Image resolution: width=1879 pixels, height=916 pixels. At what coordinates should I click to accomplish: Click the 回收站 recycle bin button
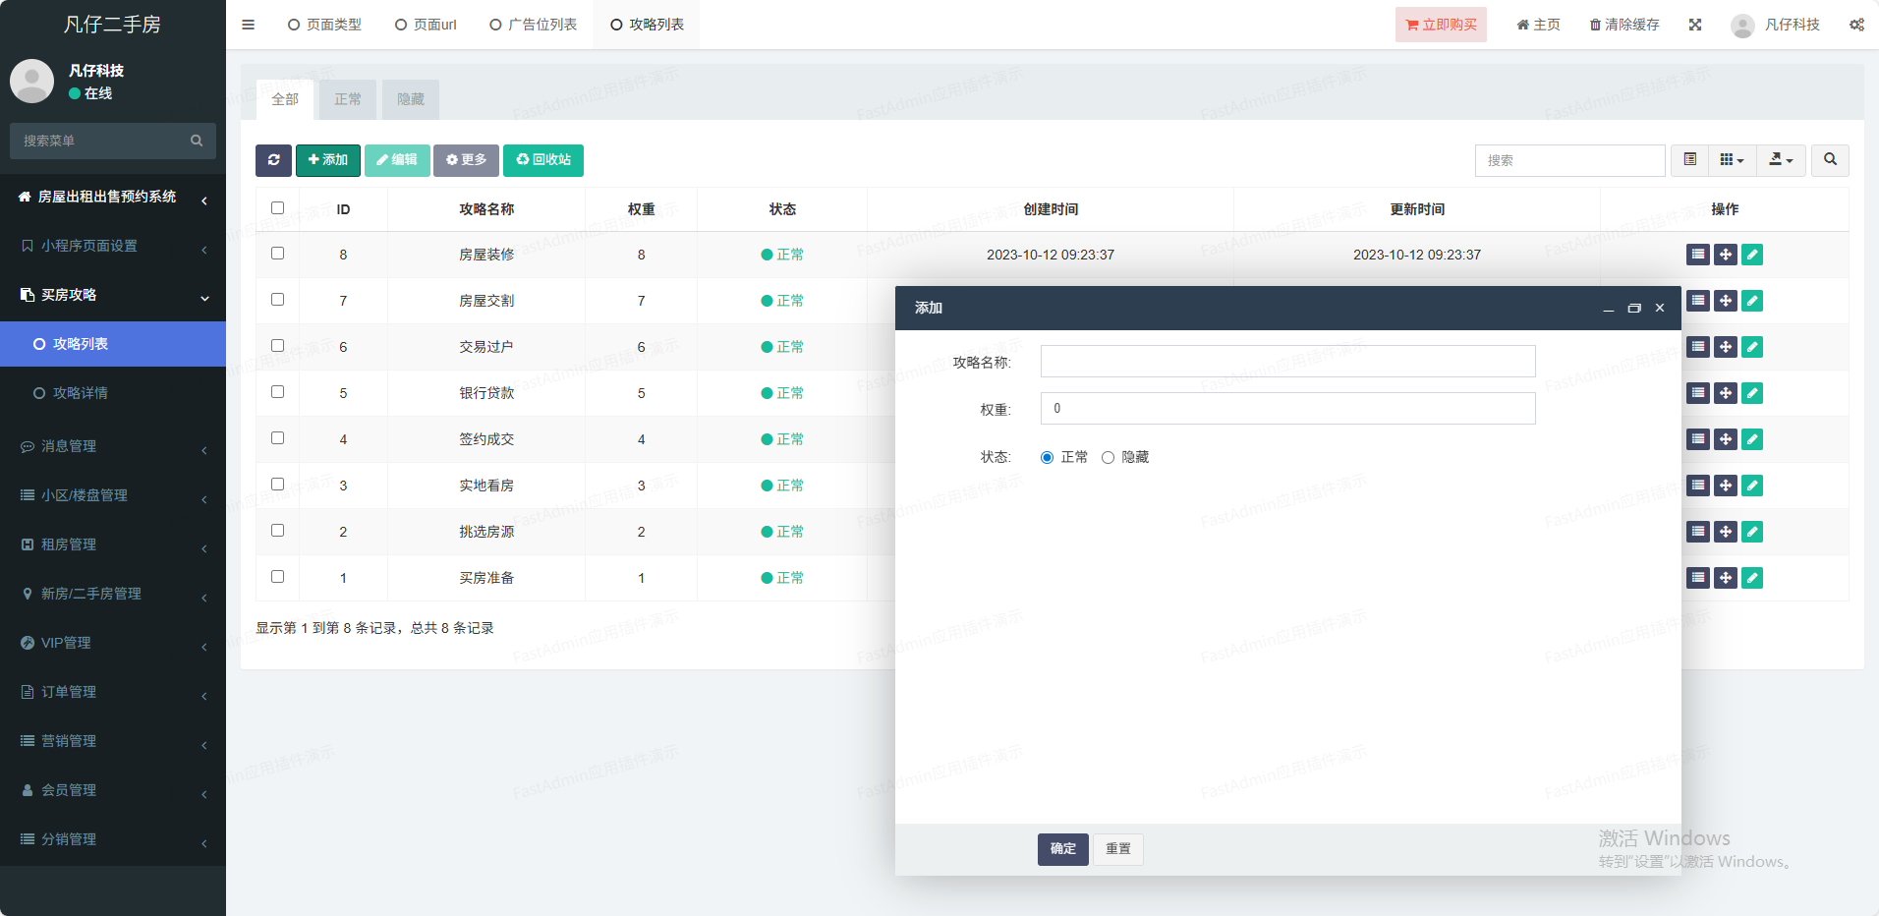click(x=543, y=160)
